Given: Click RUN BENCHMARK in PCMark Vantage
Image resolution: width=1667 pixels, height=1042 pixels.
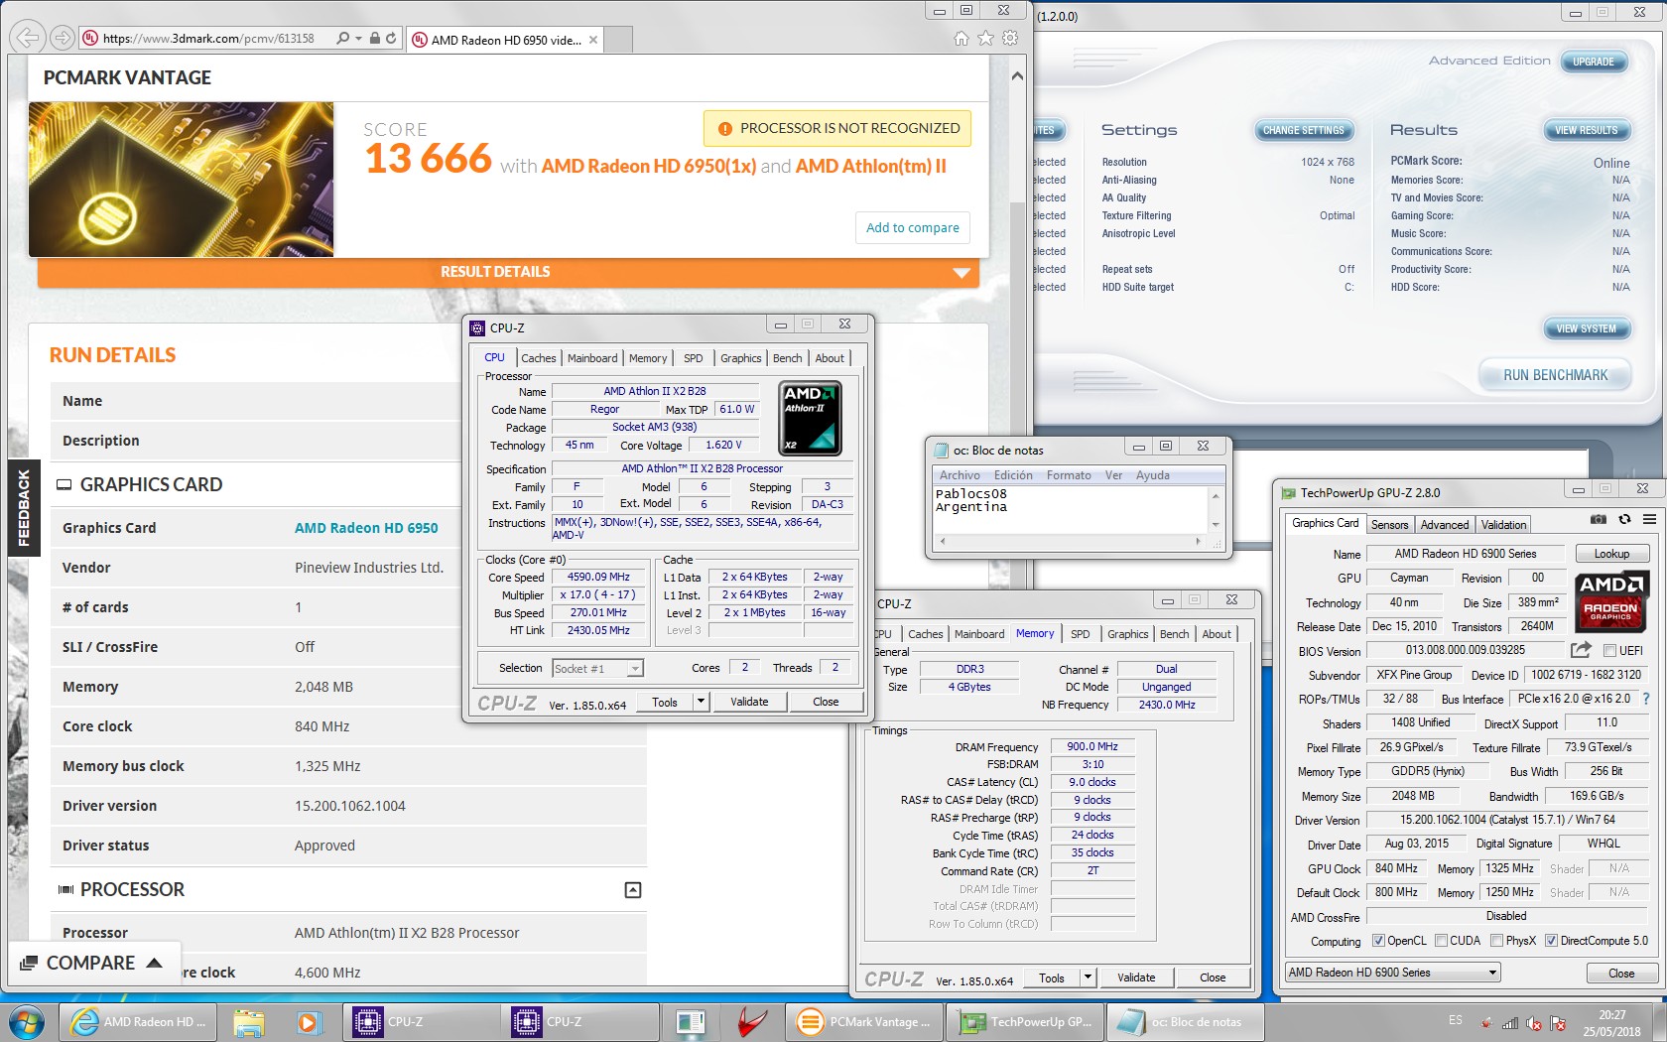Looking at the screenshot, I should pos(1555,375).
